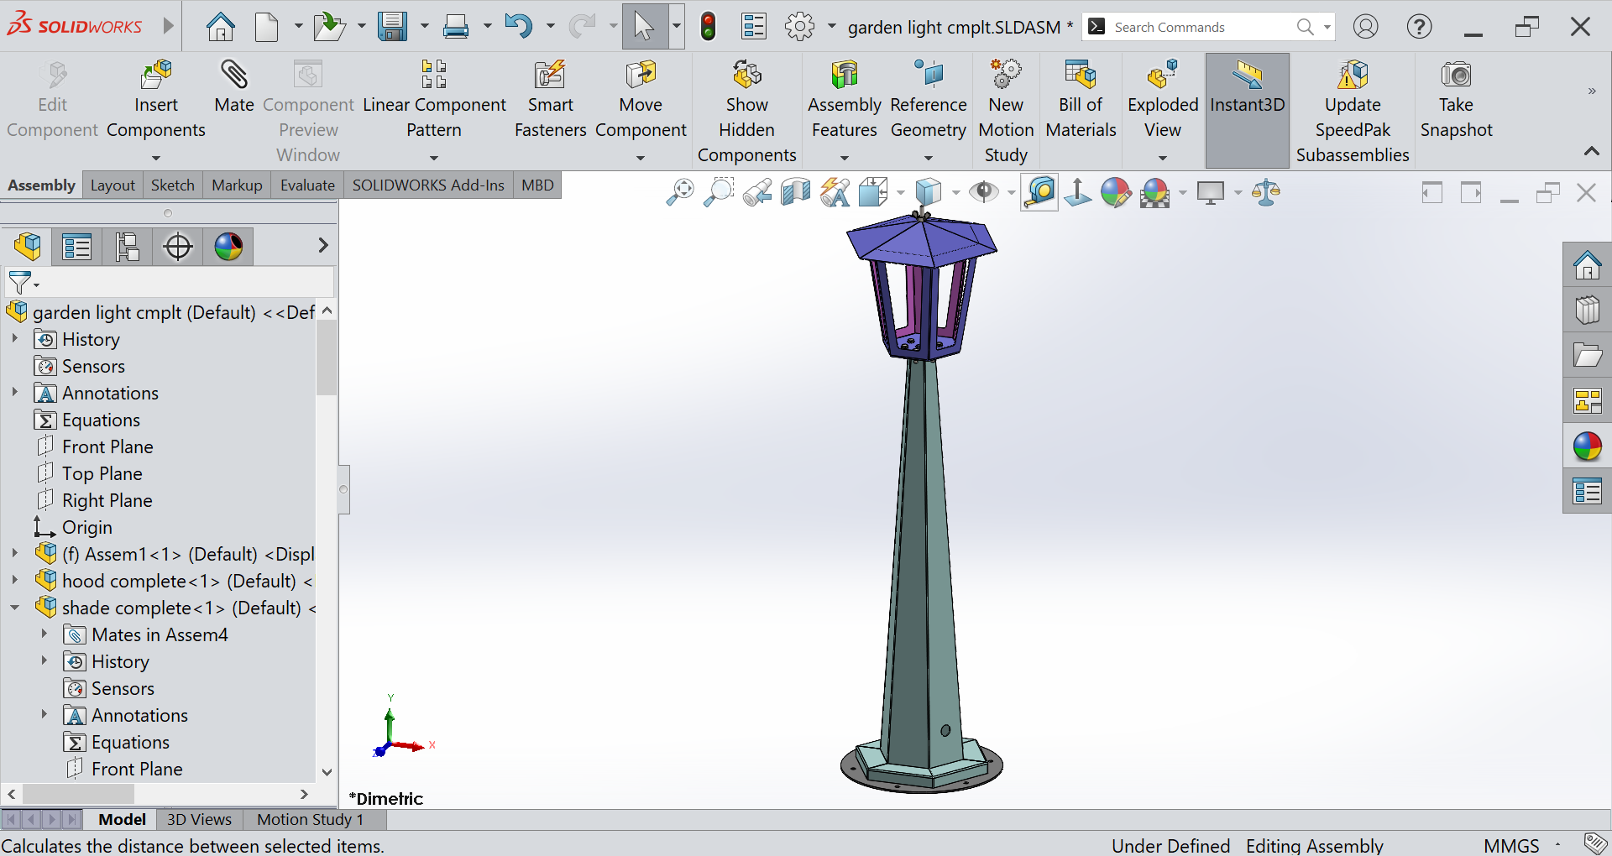Click the Exploded View tool

pyautogui.click(x=1163, y=99)
